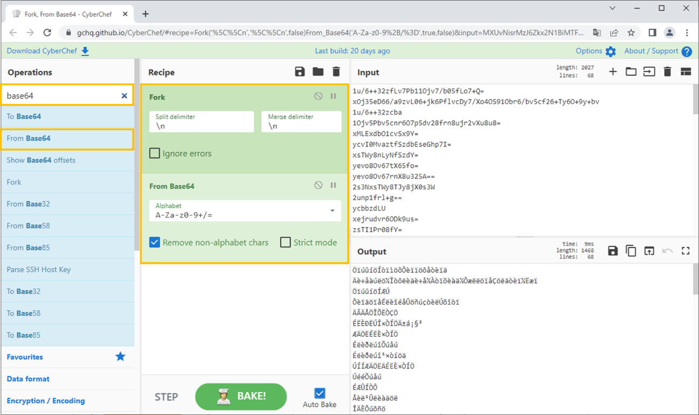This screenshot has height=415, width=699.
Task: Save the recipe with the disk icon
Action: [x=300, y=72]
